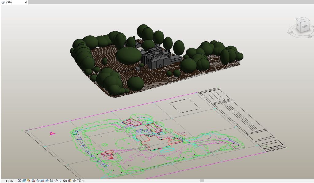Collapse the view control bar arrow
The width and height of the screenshot is (314, 183).
[x=83, y=181]
